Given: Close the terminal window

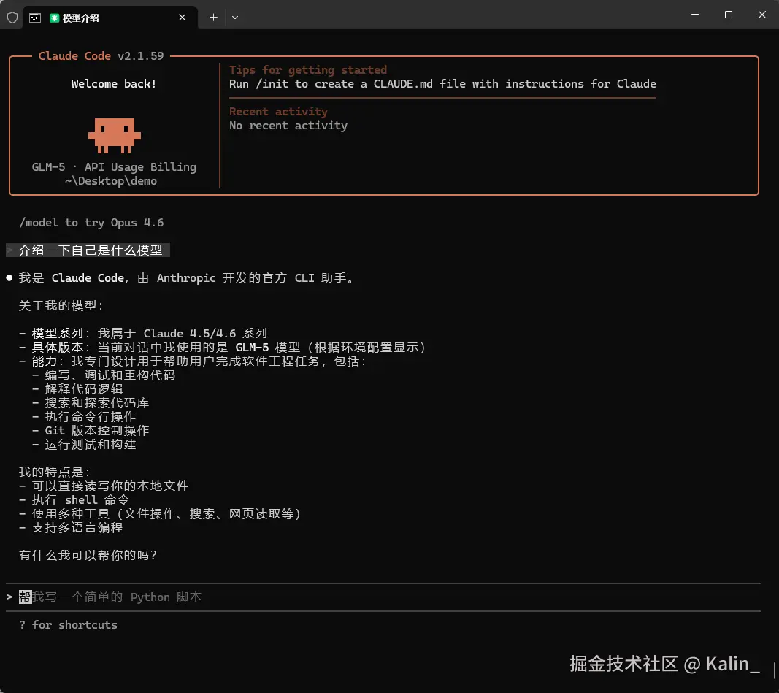Looking at the screenshot, I should tap(761, 15).
